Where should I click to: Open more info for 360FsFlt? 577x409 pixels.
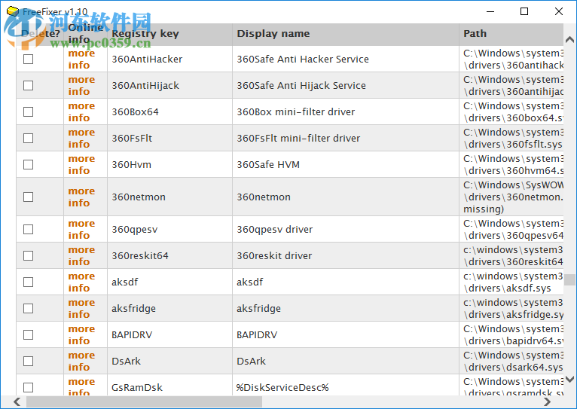(x=81, y=139)
